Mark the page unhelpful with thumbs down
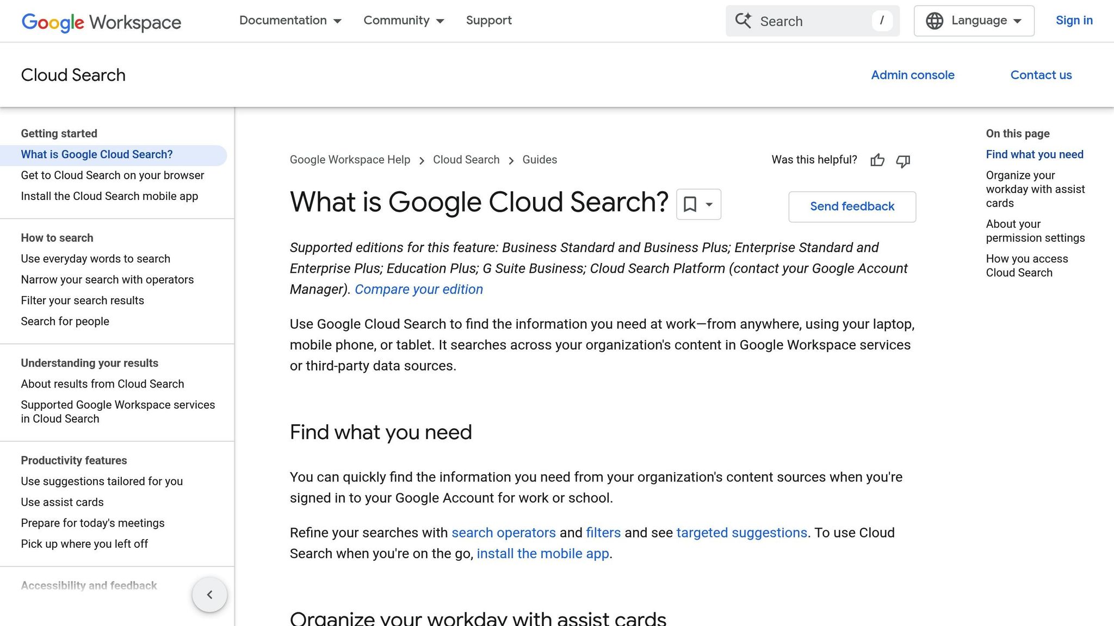 coord(903,161)
